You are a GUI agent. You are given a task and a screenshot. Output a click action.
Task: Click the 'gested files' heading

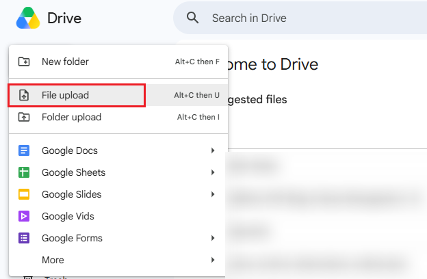pos(257,100)
